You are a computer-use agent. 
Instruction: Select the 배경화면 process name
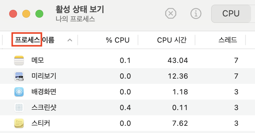(44, 92)
